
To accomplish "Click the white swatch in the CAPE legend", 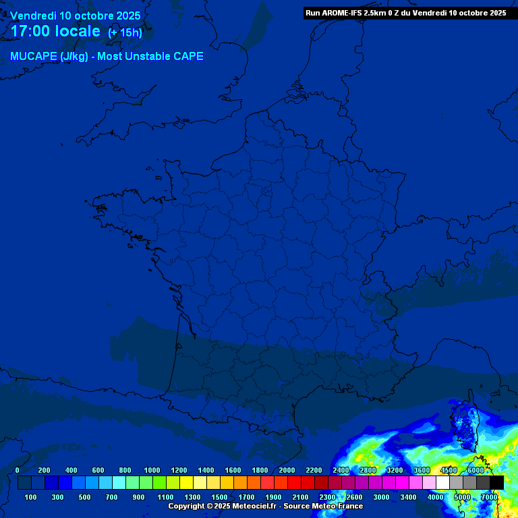I will pyautogui.click(x=442, y=482).
